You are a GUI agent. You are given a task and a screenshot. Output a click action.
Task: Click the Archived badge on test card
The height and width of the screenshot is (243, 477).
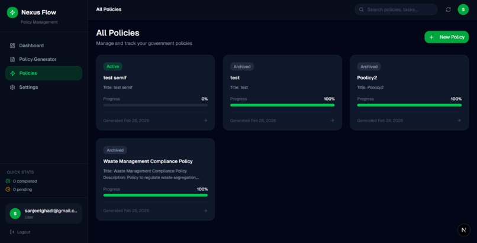click(242, 67)
